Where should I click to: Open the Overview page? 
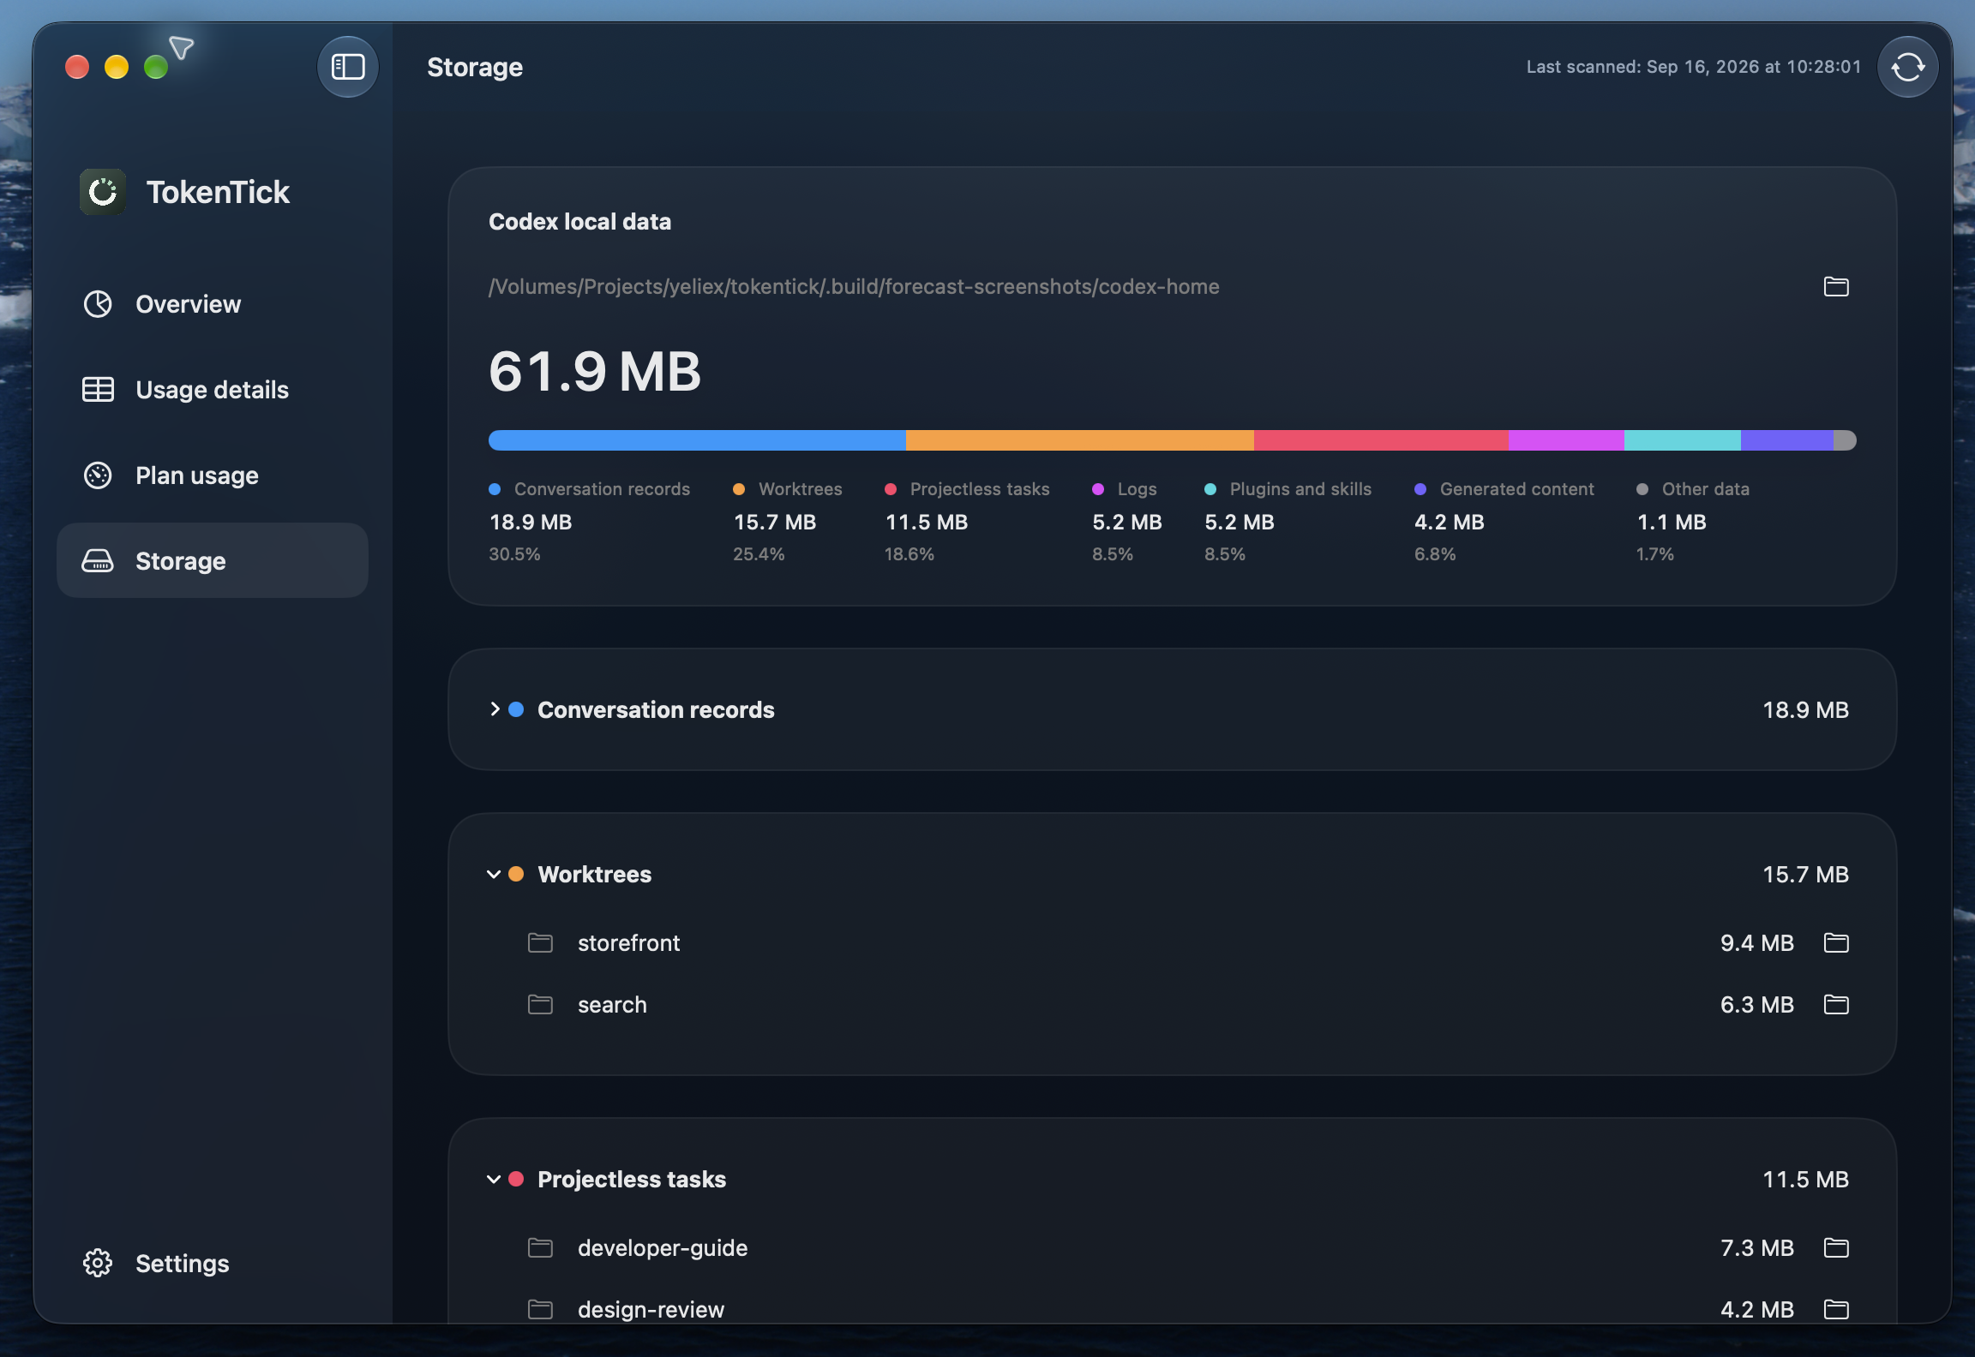click(x=213, y=304)
